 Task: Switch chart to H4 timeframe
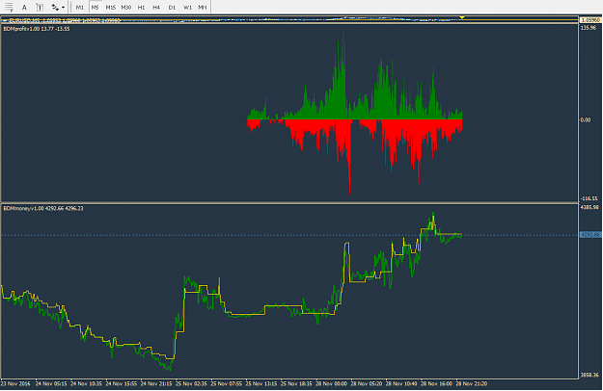coord(156,7)
